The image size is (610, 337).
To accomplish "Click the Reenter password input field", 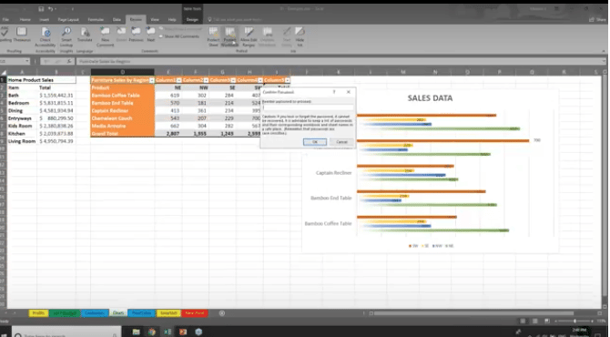I will (x=308, y=107).
